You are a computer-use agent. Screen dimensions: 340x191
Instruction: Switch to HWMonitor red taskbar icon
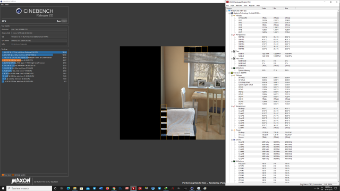[133, 188]
